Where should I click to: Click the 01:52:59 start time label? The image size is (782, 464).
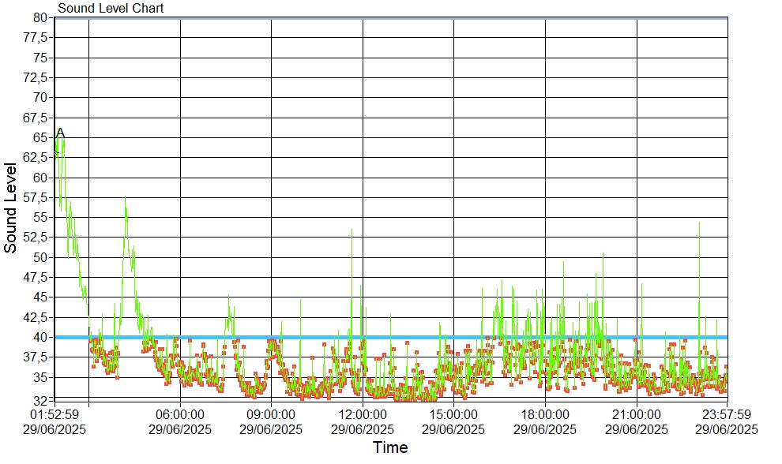55,413
